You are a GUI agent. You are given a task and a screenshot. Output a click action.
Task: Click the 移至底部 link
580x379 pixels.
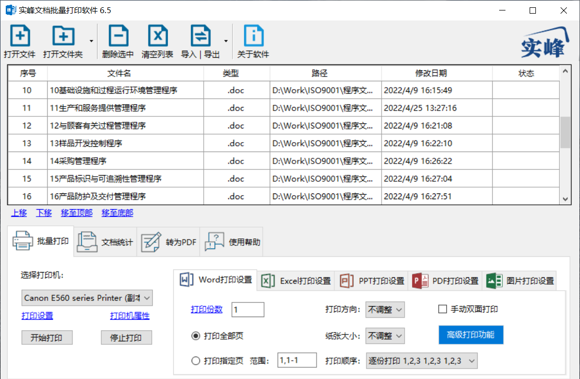tap(117, 213)
